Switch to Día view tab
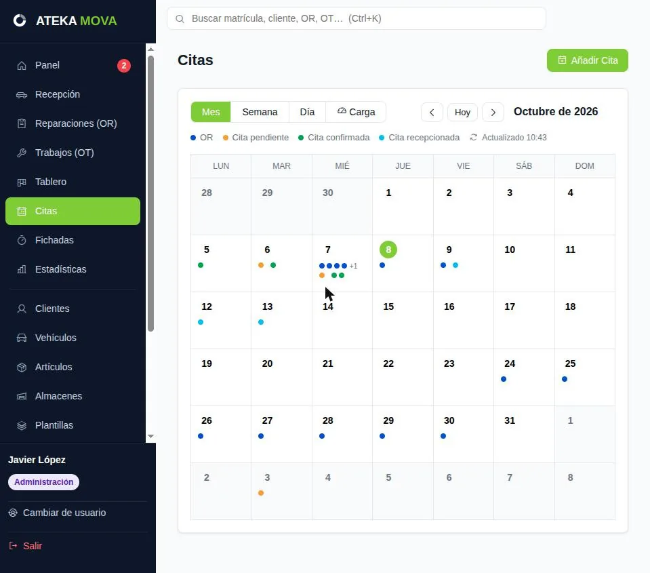 click(307, 112)
